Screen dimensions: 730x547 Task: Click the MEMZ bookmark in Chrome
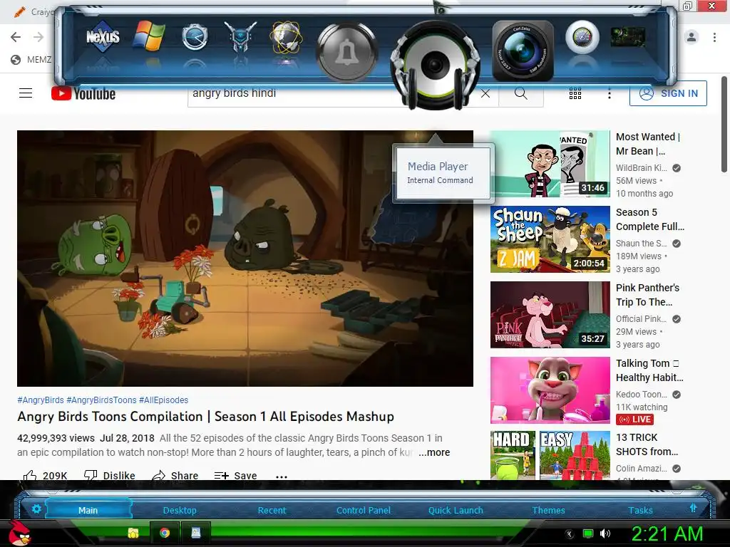click(x=31, y=60)
